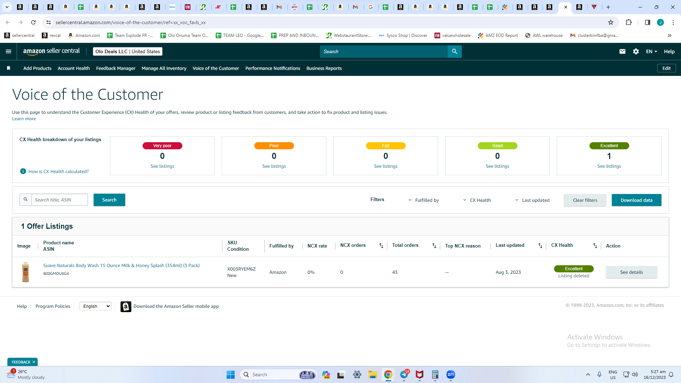681x383 pixels.
Task: Open the English language select in the footer
Action: (x=95, y=306)
